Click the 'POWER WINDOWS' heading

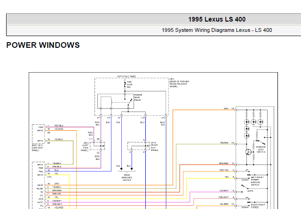tap(43, 45)
